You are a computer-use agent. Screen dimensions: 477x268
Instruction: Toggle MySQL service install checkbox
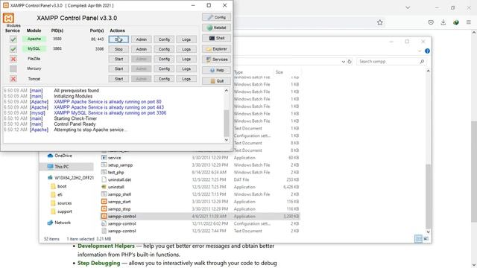tap(13, 49)
